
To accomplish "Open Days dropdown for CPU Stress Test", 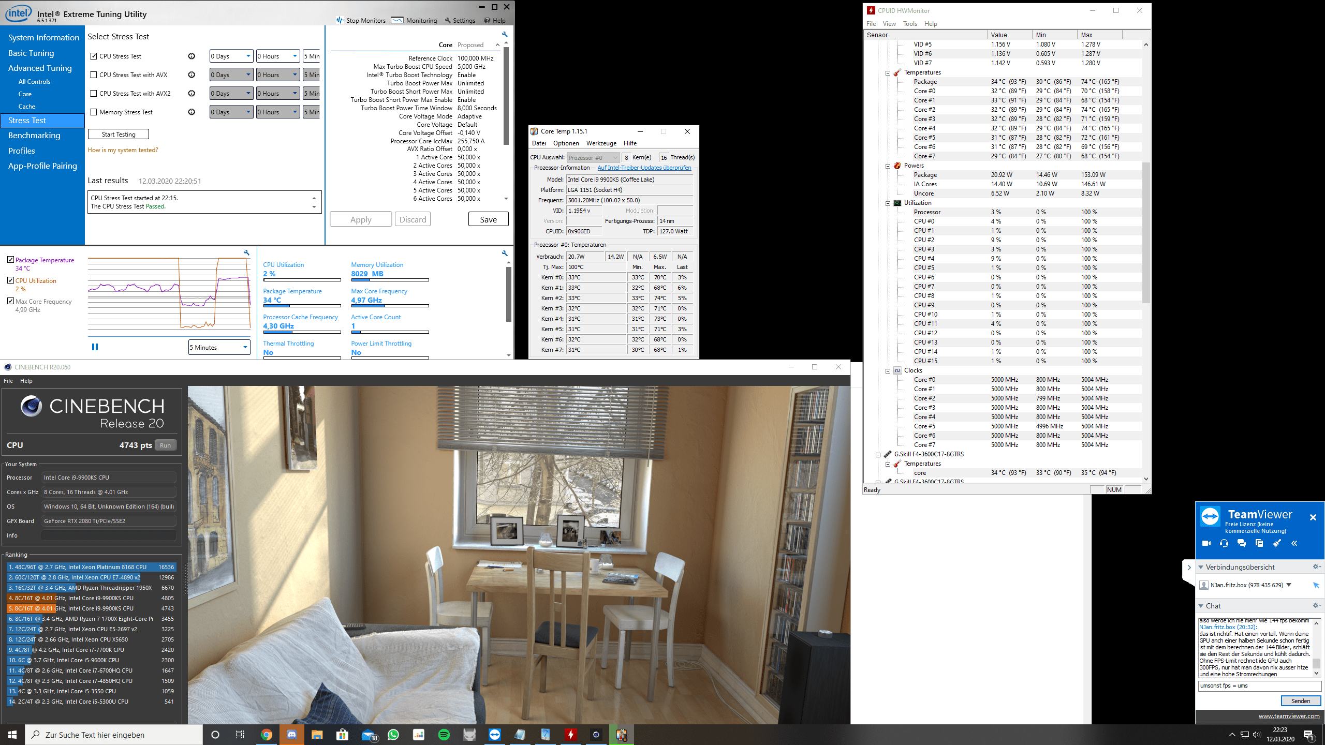I will (x=231, y=56).
